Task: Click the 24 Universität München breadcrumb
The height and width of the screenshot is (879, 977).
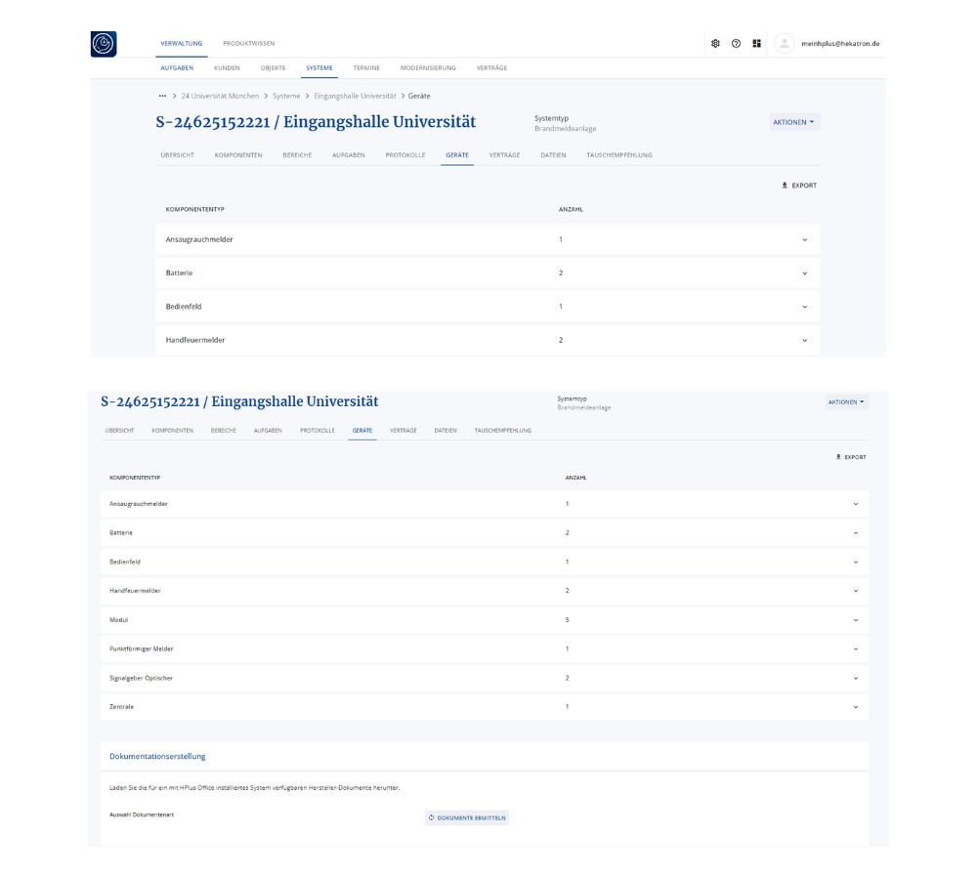Action: click(x=221, y=96)
